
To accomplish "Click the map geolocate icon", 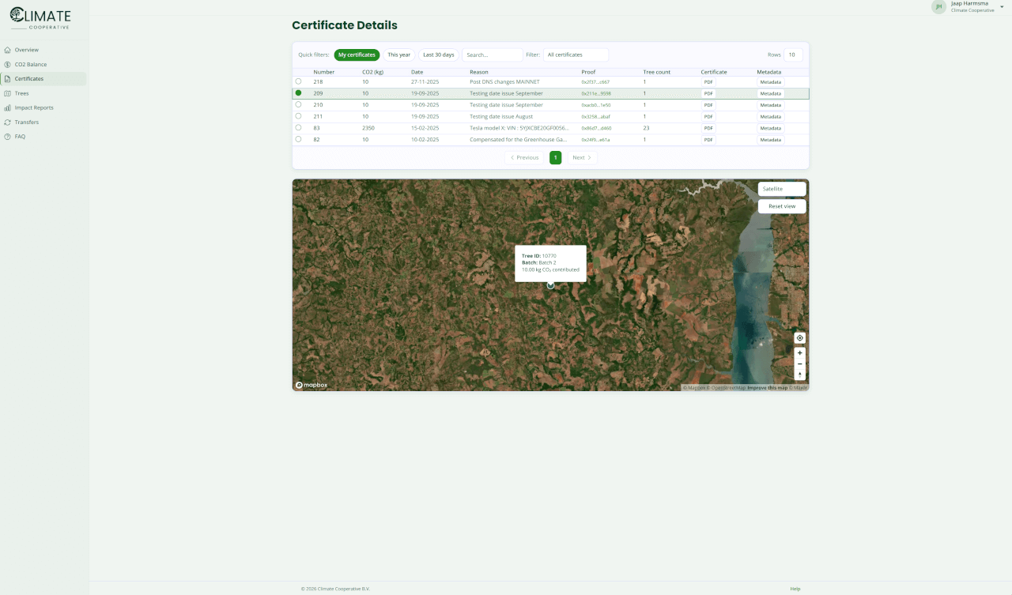I will tap(799, 338).
